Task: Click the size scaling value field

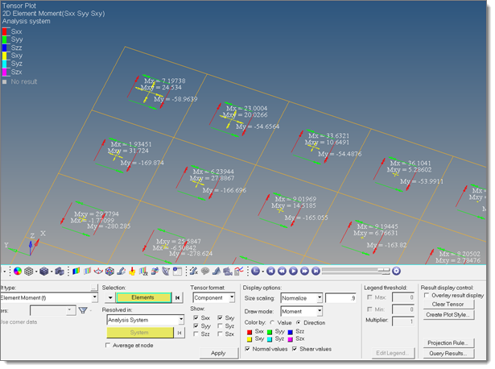Action: coord(341,298)
